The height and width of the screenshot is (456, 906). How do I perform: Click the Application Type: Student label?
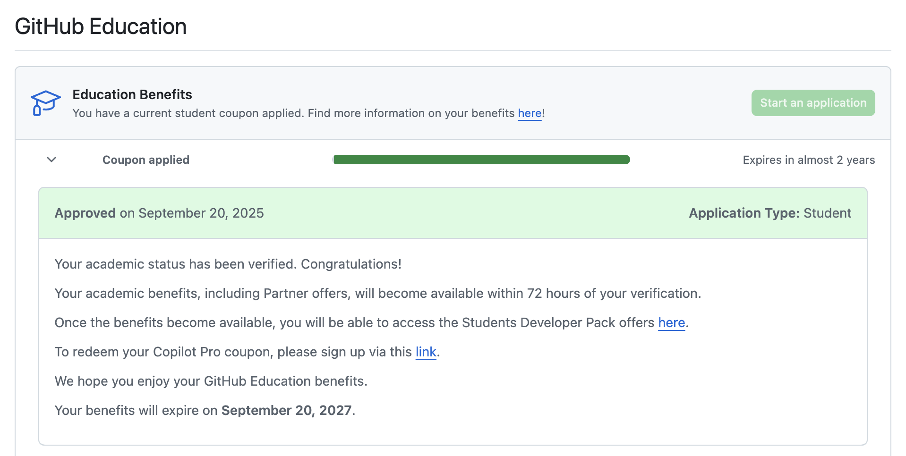tap(769, 213)
